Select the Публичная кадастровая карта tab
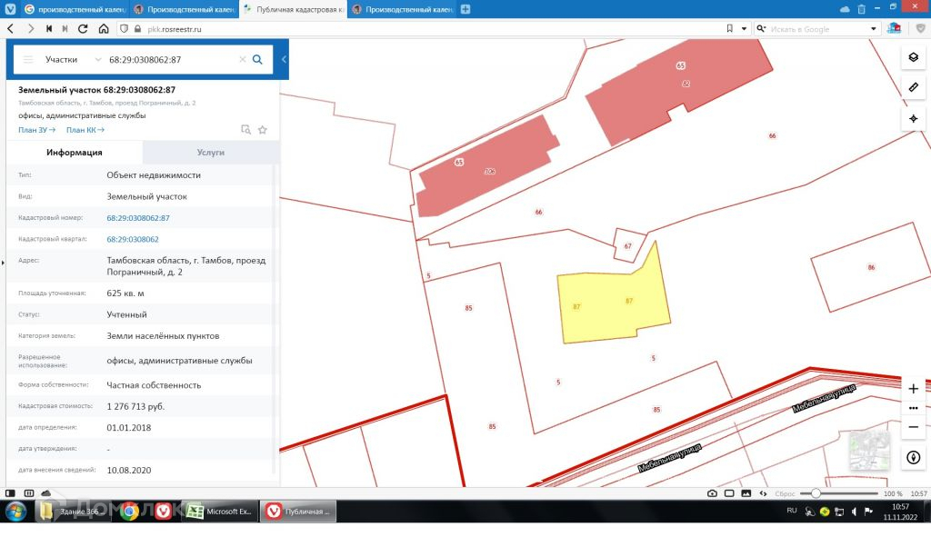 coord(294,9)
